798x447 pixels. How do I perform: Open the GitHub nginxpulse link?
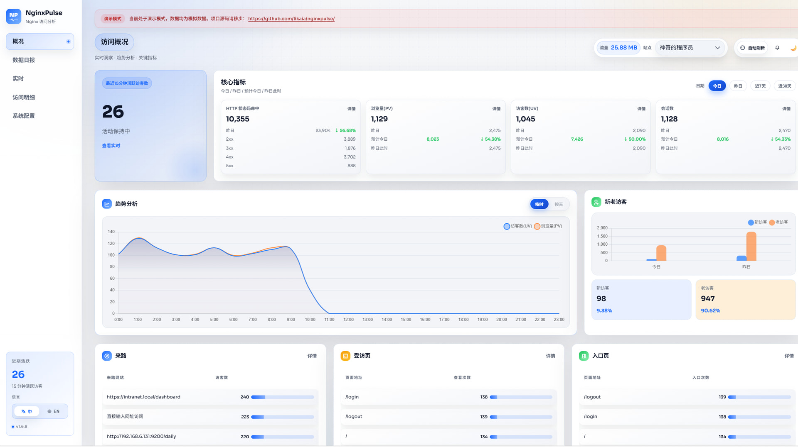point(291,19)
